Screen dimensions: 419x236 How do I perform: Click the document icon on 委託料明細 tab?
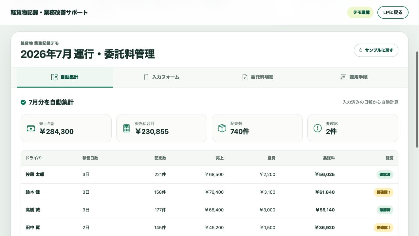tap(245, 77)
